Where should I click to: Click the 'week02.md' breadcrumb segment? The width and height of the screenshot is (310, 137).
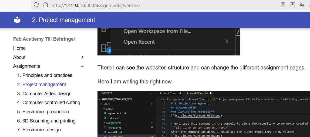(x=199, y=99)
